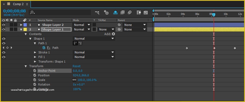This screenshot has height=102, width=245.
Task: Click Shape Layer 1 yellow label color swatch
Action: coord(25,29)
